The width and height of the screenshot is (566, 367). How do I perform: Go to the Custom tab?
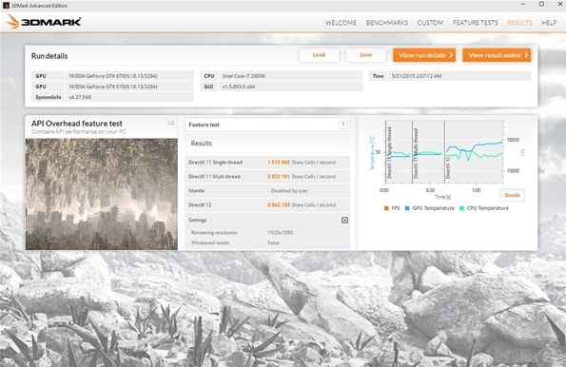(430, 23)
